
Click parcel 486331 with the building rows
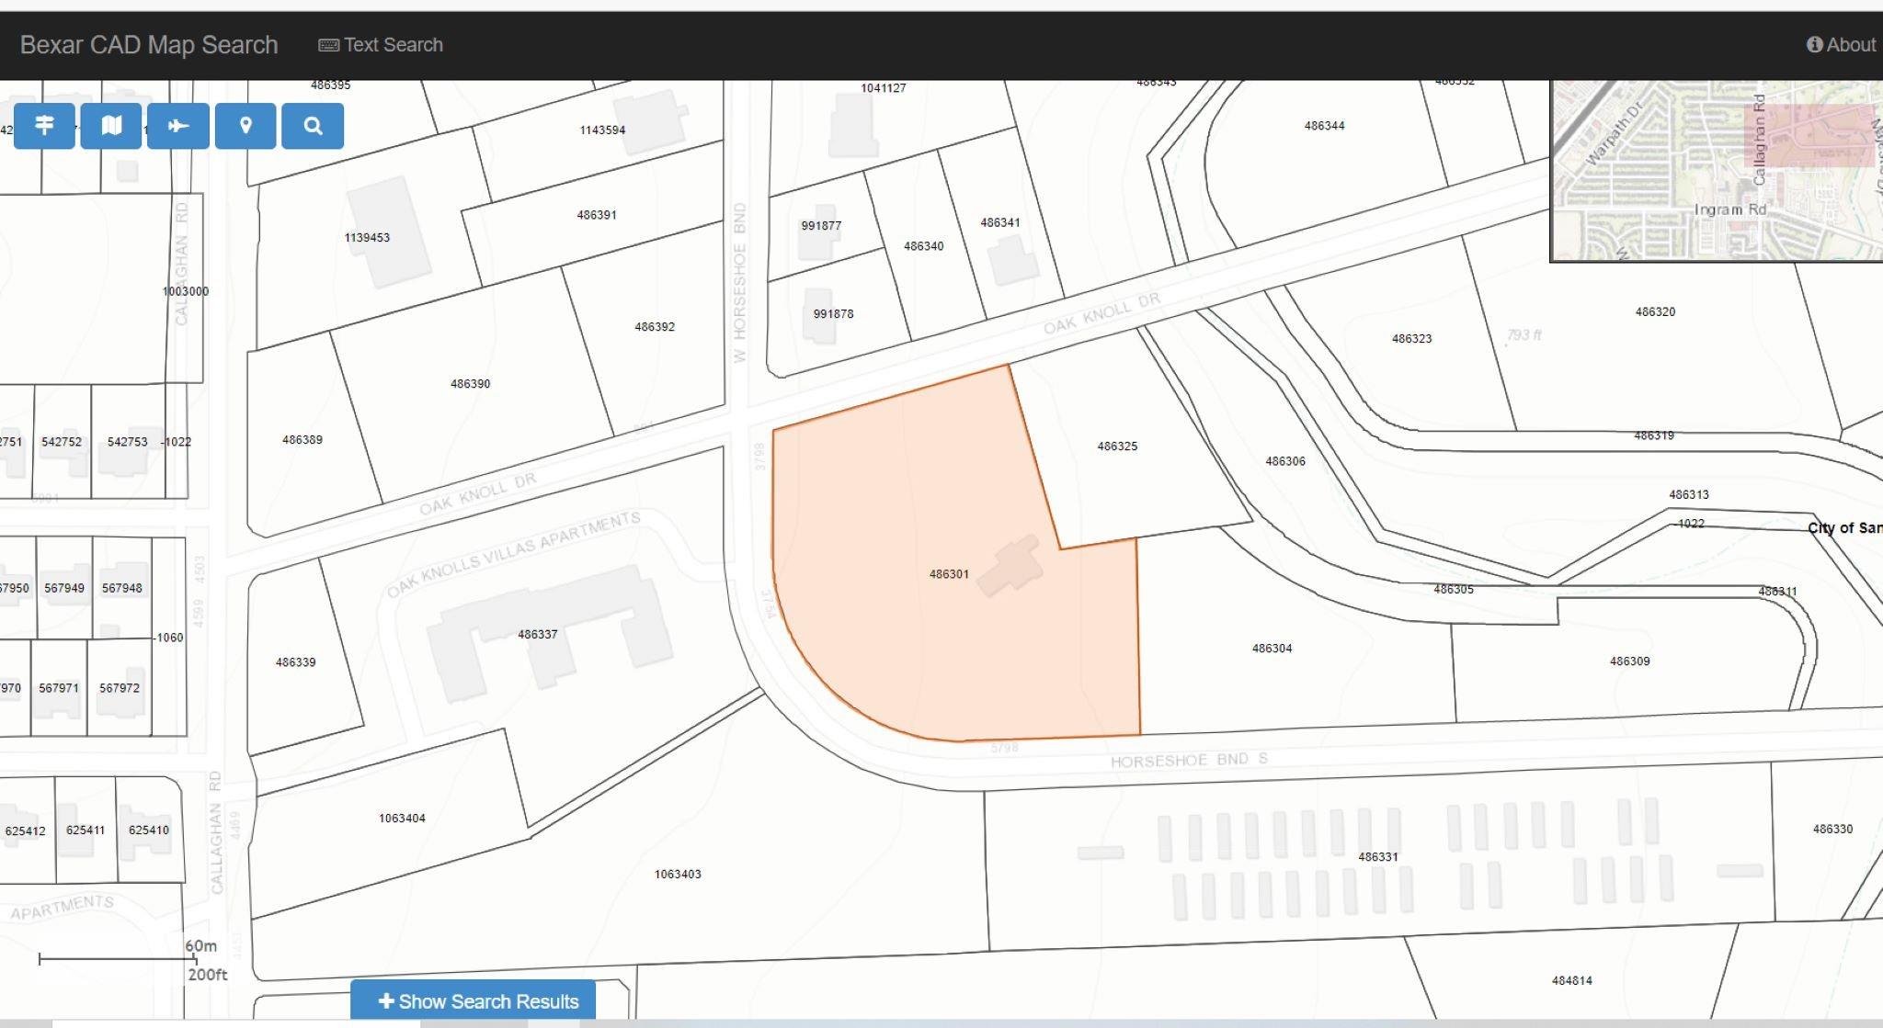(x=1377, y=857)
